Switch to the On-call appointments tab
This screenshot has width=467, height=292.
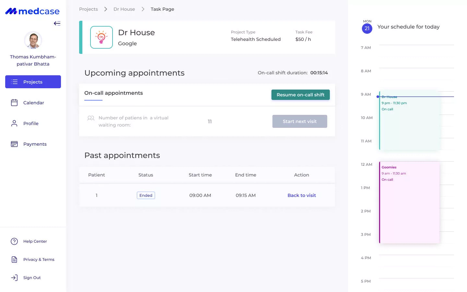(x=114, y=93)
